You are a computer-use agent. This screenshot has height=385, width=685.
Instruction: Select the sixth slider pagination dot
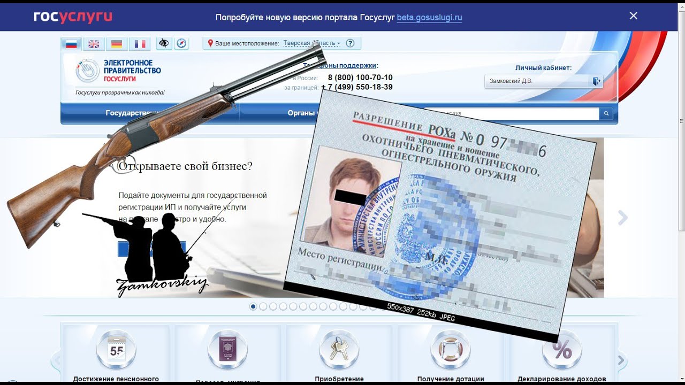point(303,306)
